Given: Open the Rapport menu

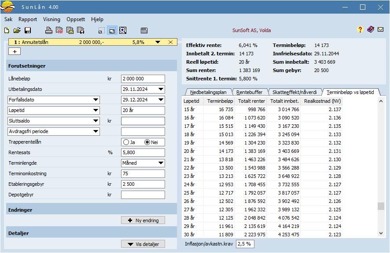Looking at the screenshot, I should click(28, 19).
